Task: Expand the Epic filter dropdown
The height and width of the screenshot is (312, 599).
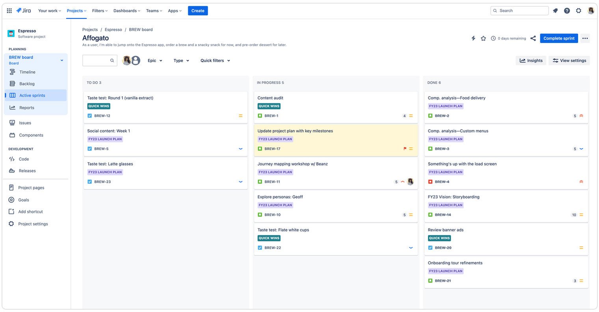Action: click(155, 60)
